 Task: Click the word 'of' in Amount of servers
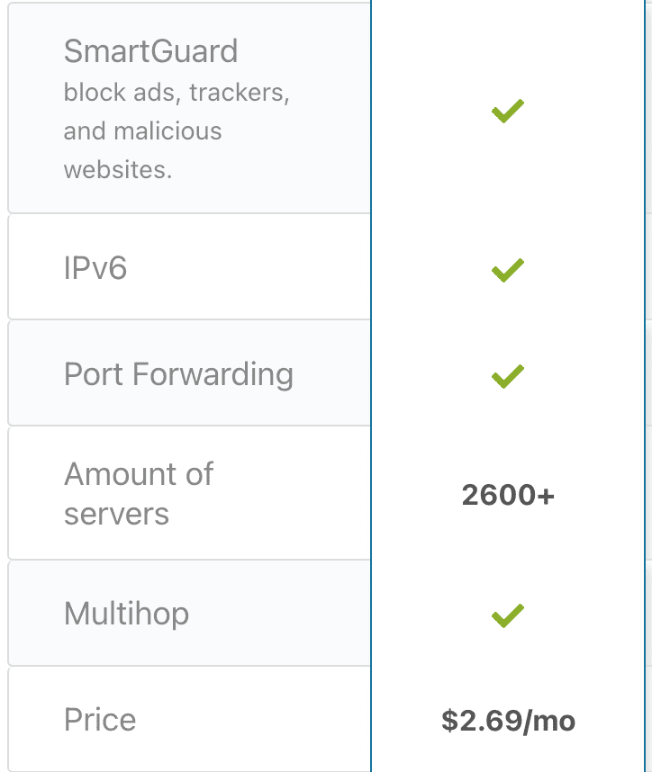(193, 474)
